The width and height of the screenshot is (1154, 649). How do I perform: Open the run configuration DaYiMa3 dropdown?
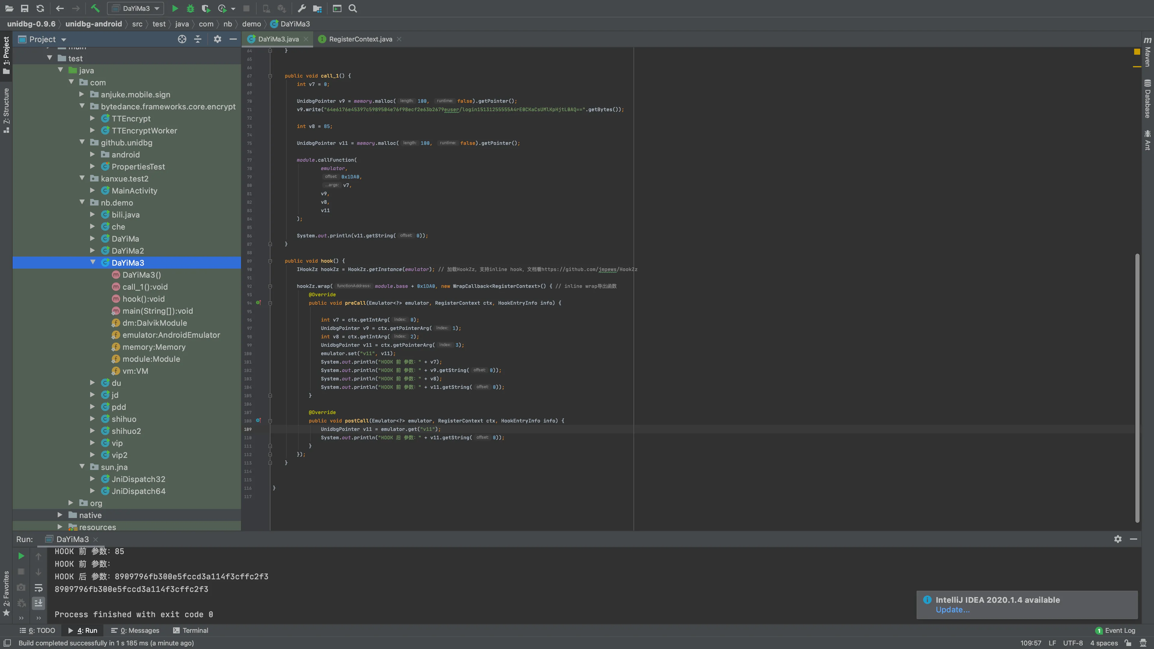(x=136, y=8)
